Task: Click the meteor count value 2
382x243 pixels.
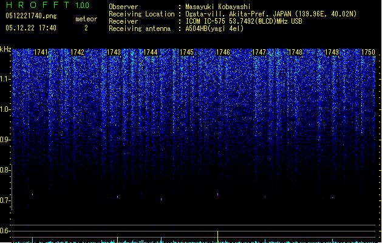Action: tap(86, 28)
